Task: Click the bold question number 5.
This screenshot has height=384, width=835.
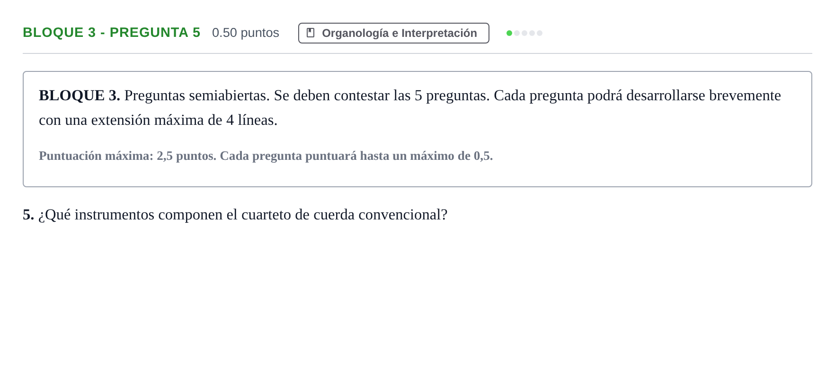Action: [28, 215]
